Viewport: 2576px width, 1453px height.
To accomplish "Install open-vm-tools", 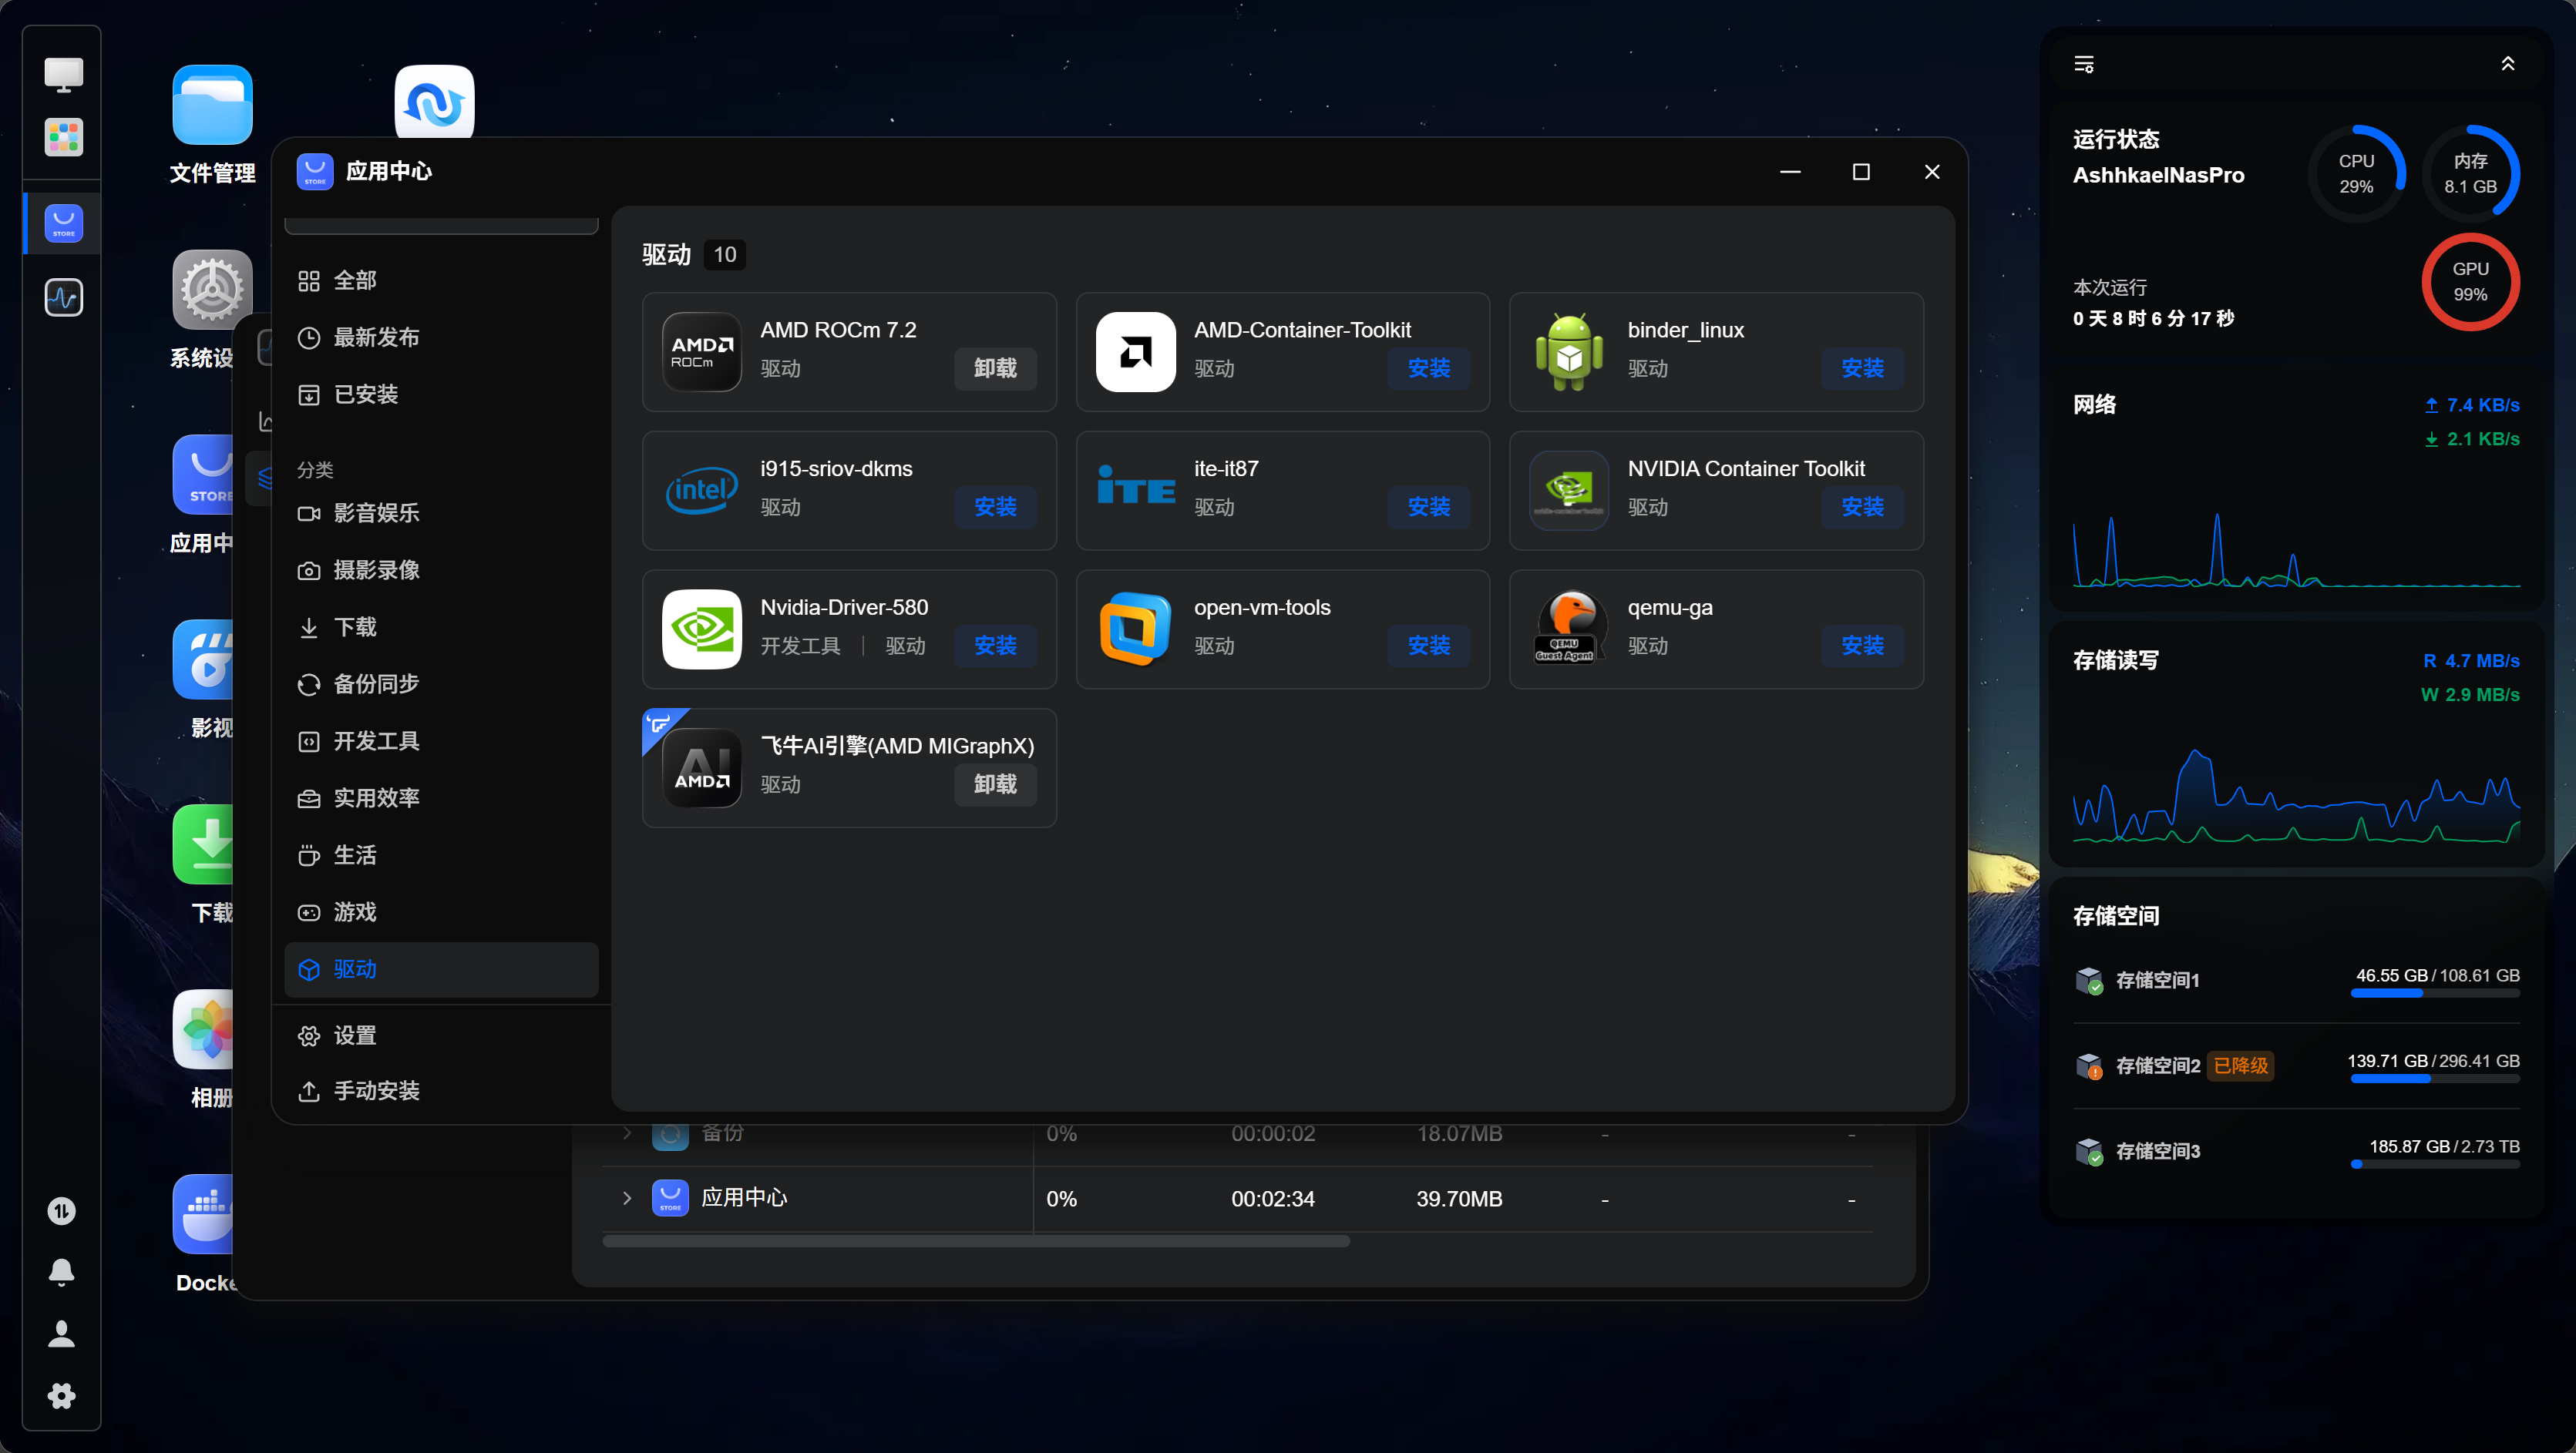I will 1428,646.
